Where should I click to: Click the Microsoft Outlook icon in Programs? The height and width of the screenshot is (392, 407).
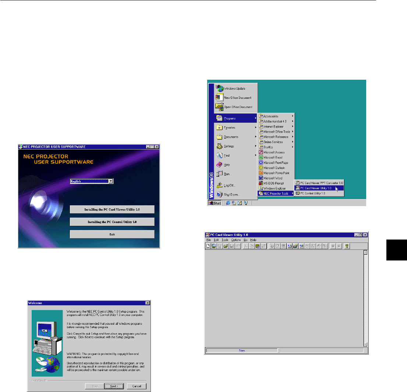pyautogui.click(x=261, y=168)
